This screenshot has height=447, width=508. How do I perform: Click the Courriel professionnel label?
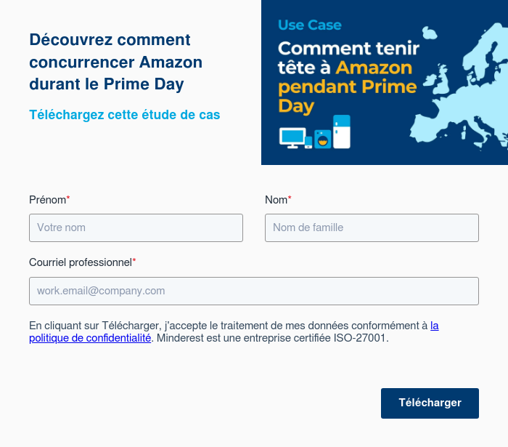click(81, 262)
